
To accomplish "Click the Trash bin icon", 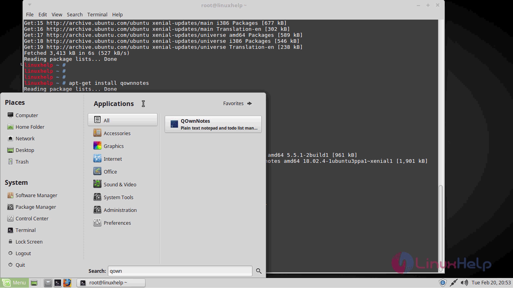I will [10, 162].
